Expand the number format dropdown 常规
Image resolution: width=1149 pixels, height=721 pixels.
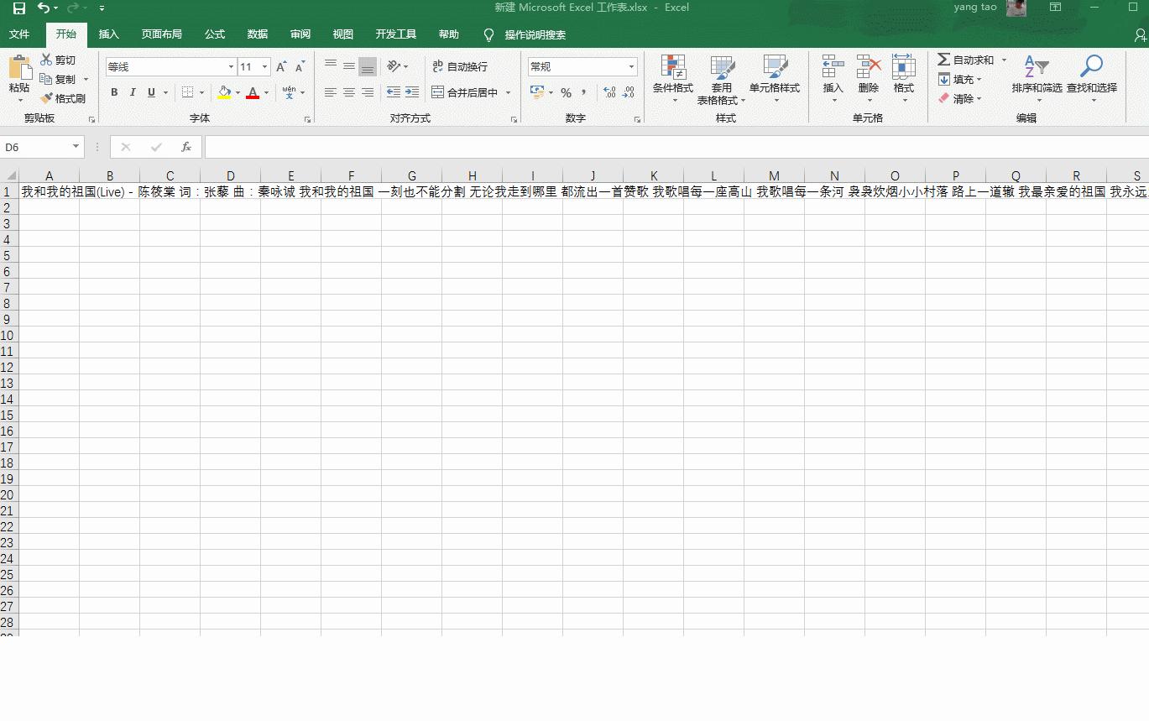632,67
